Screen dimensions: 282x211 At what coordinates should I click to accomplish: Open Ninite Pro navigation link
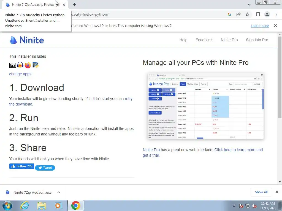pyautogui.click(x=229, y=40)
